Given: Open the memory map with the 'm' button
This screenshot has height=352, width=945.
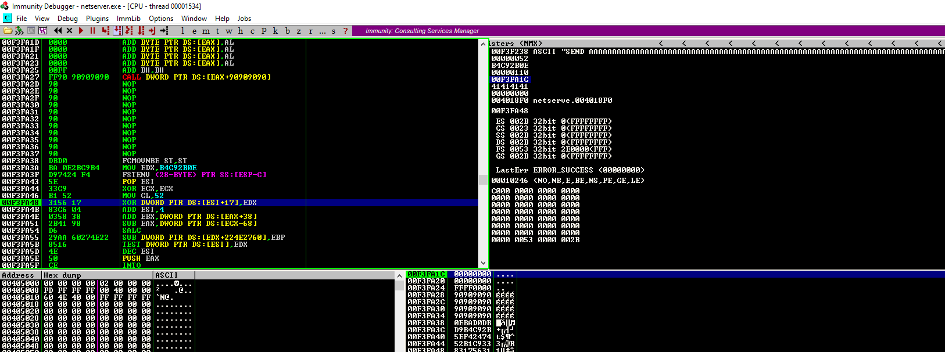Looking at the screenshot, I should [206, 31].
